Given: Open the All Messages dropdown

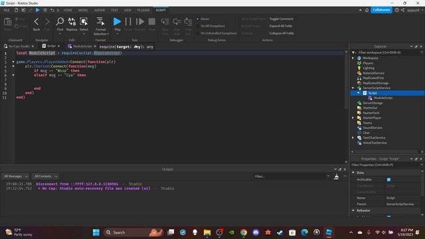Looking at the screenshot, I should 15,177.
